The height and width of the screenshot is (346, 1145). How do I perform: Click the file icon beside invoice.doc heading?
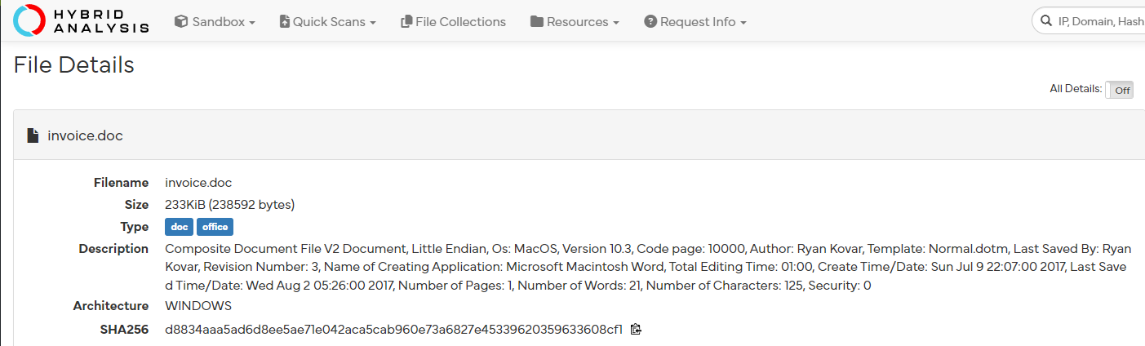(x=33, y=135)
